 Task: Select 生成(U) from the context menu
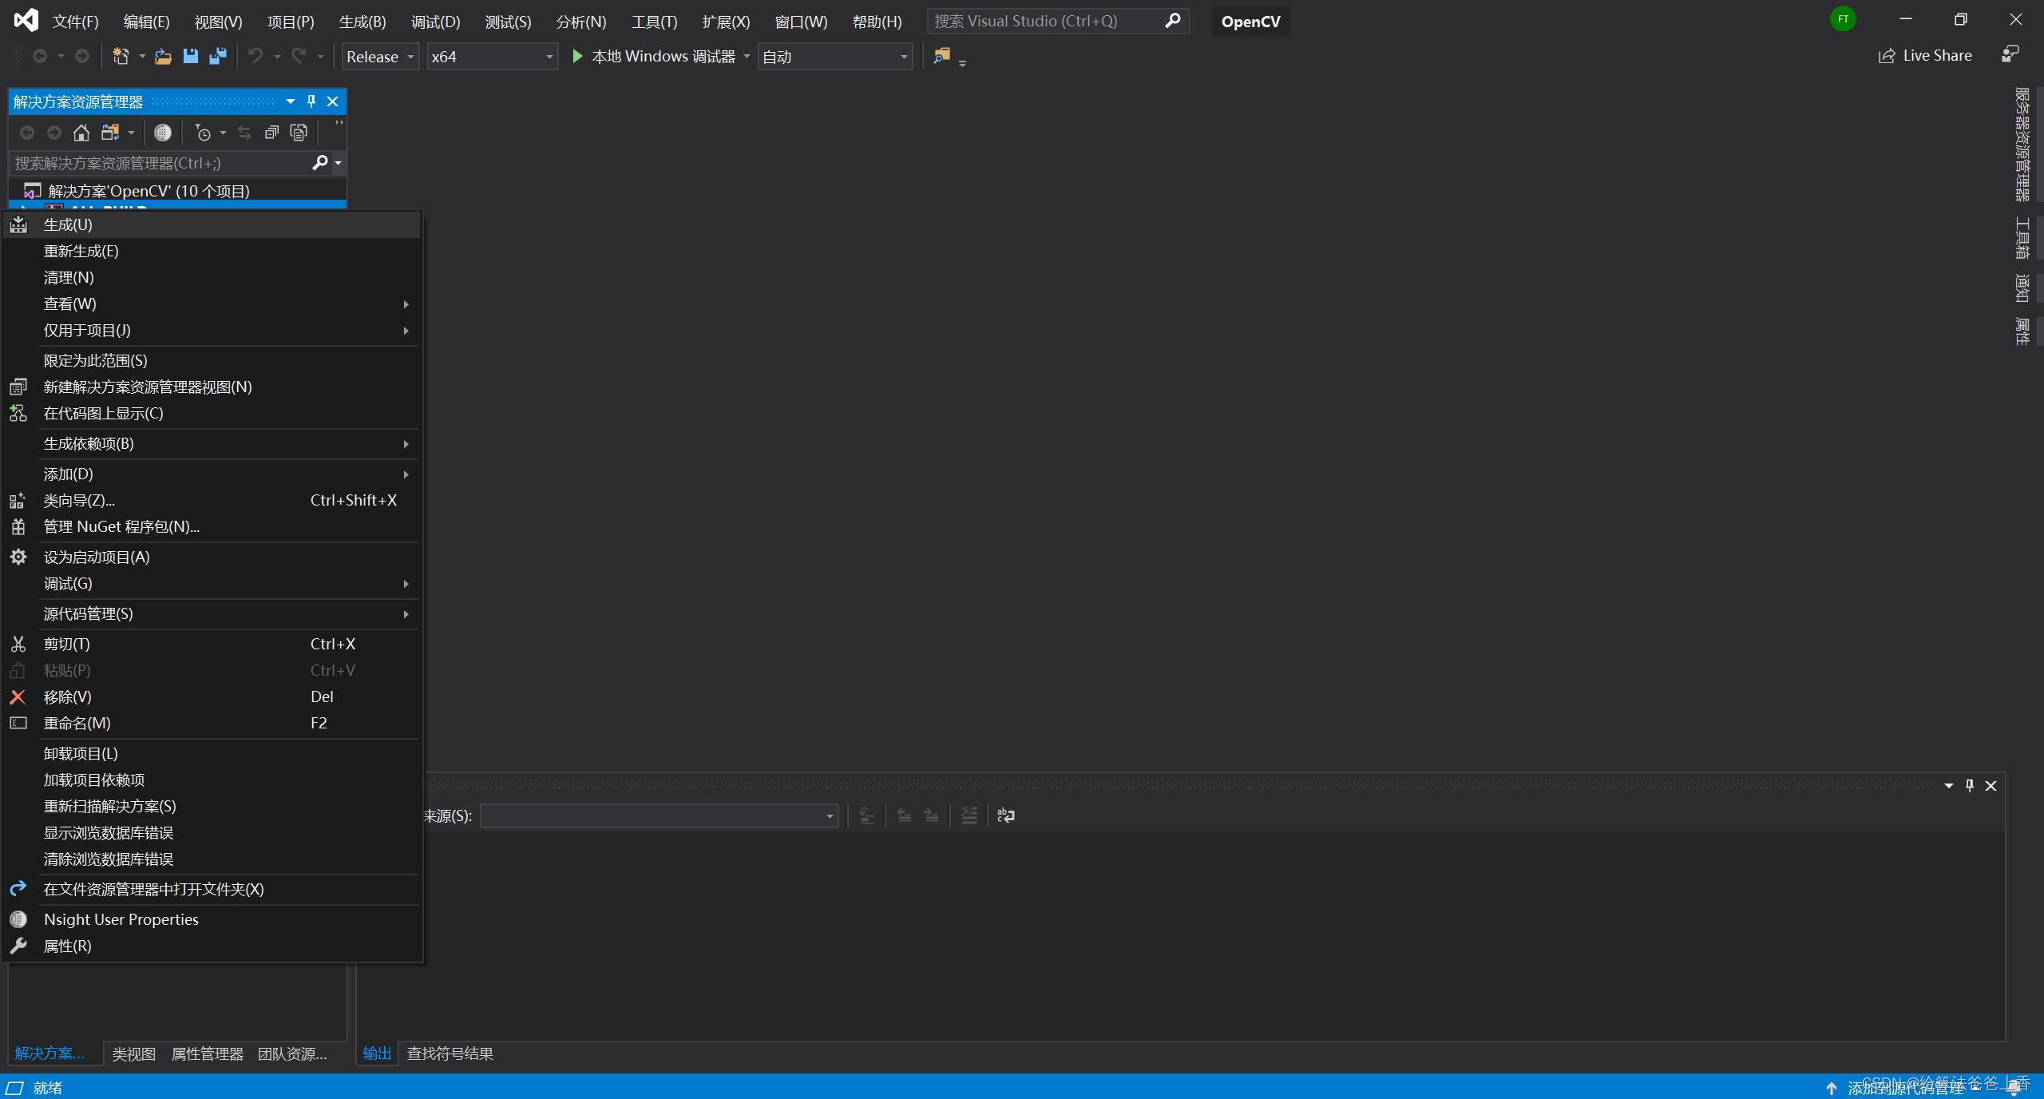coord(212,224)
